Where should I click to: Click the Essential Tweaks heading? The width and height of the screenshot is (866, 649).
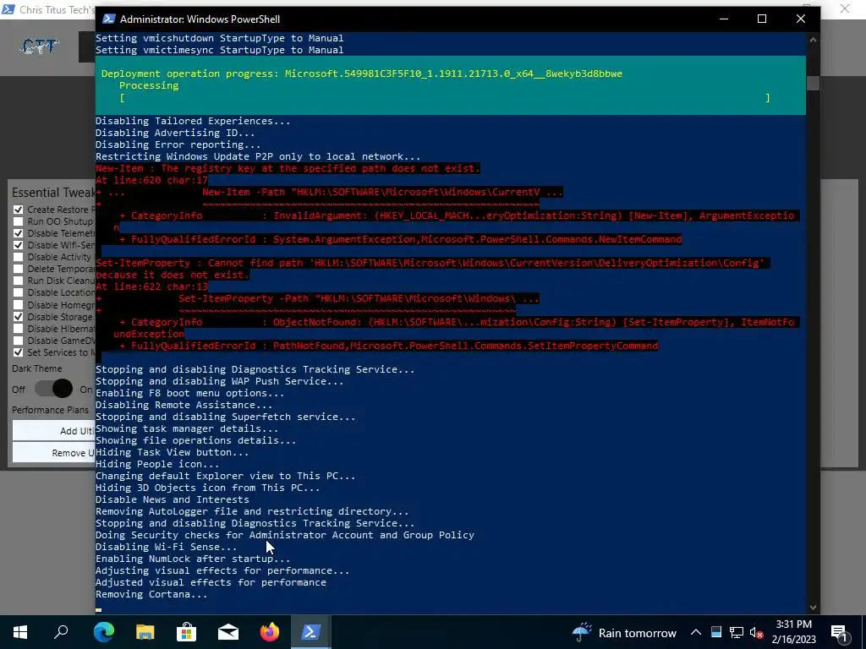(x=53, y=192)
